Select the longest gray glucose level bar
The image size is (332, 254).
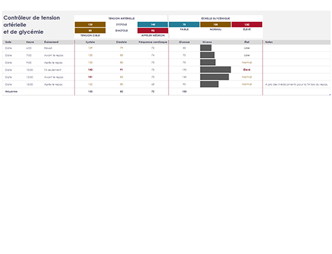coord(215,70)
